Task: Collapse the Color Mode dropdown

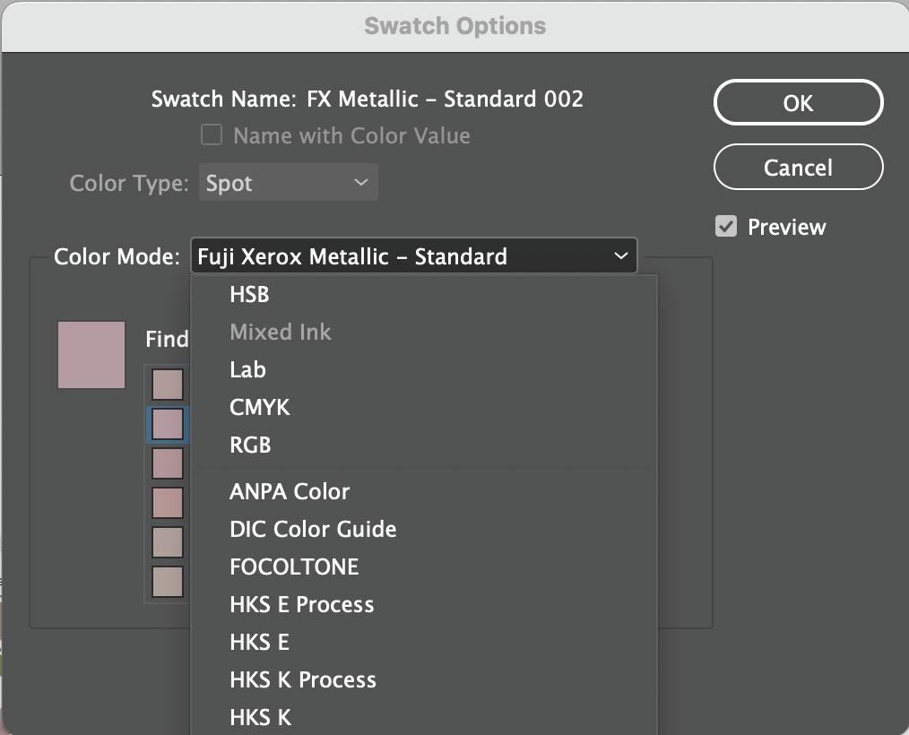Action: click(x=413, y=256)
